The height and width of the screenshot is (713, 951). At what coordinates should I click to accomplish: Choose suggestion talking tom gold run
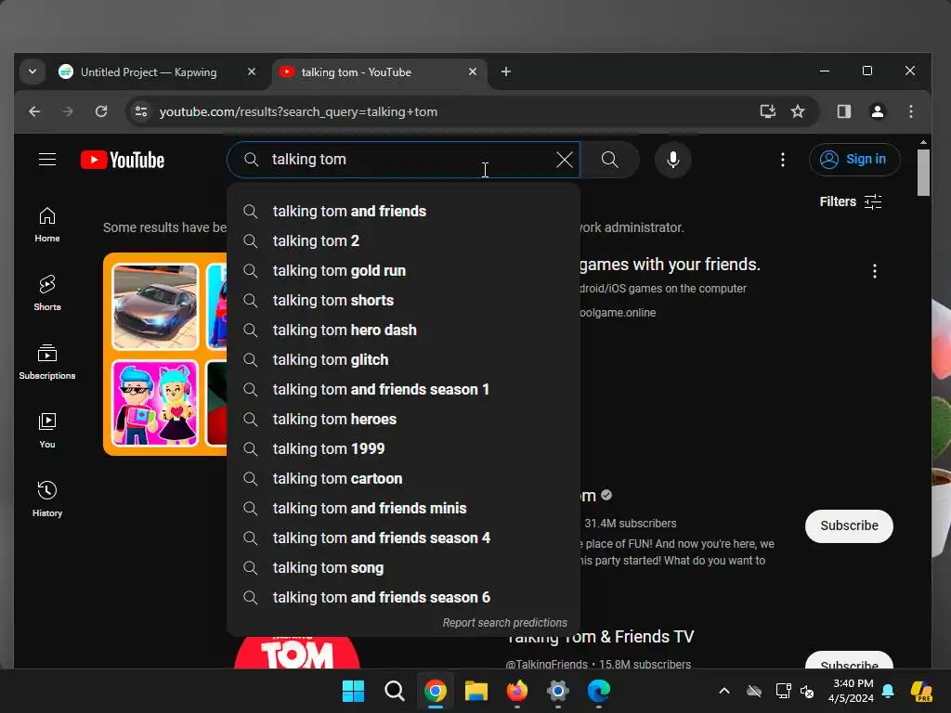403,270
